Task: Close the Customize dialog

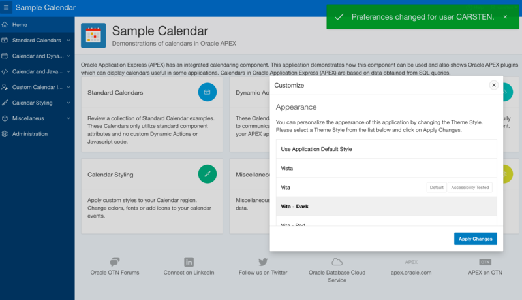Action: pos(493,85)
